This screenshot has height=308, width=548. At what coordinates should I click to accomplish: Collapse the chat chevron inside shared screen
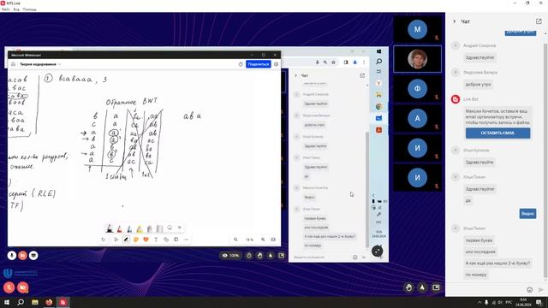click(x=295, y=75)
